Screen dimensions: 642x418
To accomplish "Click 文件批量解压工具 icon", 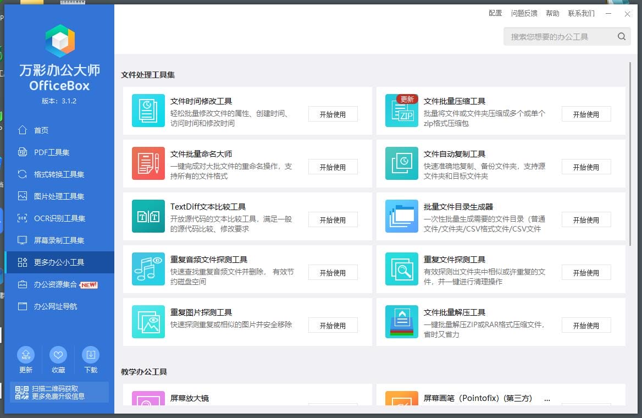I will (x=402, y=322).
